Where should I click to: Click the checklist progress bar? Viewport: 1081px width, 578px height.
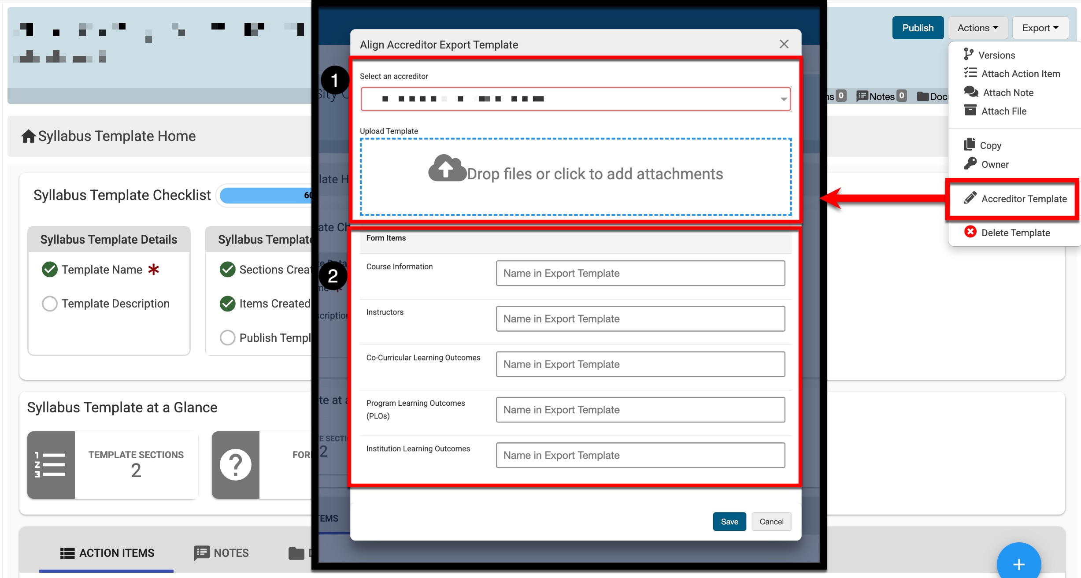[x=265, y=195]
